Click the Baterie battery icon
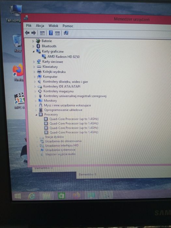The image size is (171, 228). 38,41
